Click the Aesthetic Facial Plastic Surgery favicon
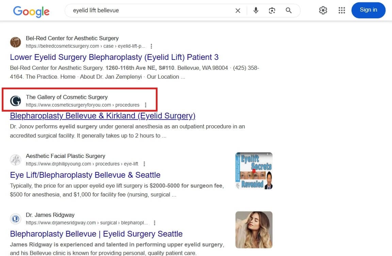The image size is (392, 256). click(x=16, y=160)
